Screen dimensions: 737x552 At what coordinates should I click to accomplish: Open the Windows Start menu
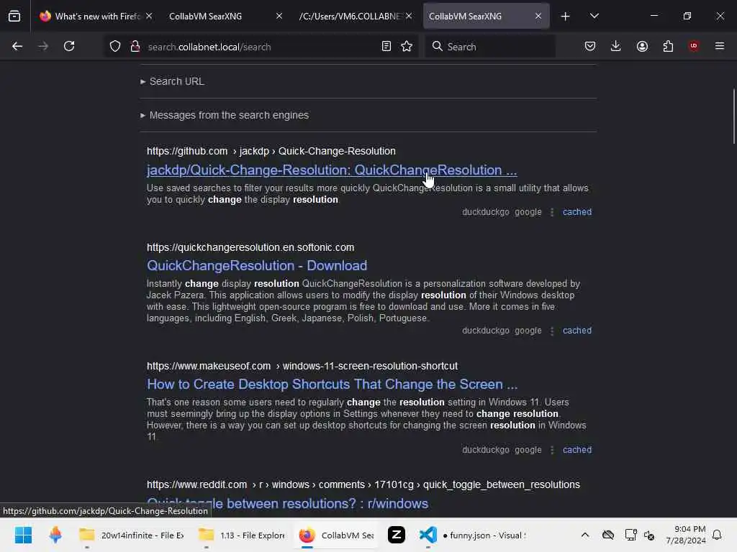(x=23, y=535)
